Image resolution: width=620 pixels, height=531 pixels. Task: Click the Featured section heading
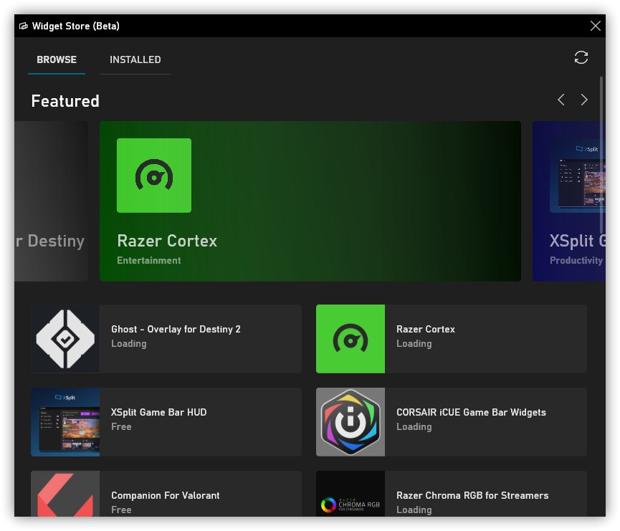click(65, 101)
